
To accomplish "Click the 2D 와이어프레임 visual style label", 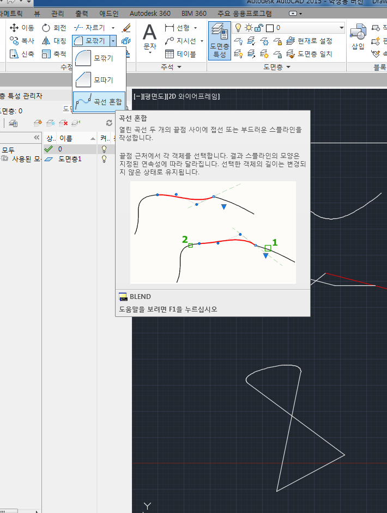I will point(194,96).
